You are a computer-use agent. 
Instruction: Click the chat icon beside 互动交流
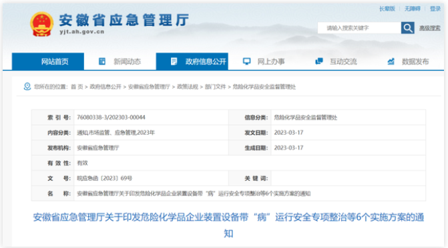click(319, 61)
